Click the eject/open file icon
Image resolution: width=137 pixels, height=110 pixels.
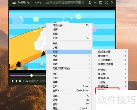pos(27,81)
